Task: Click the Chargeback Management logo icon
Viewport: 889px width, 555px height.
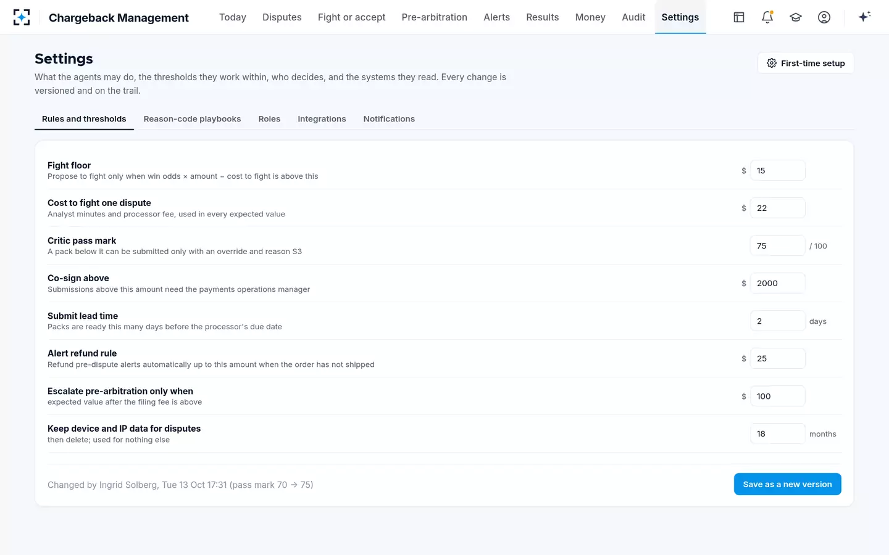Action: coord(22,17)
